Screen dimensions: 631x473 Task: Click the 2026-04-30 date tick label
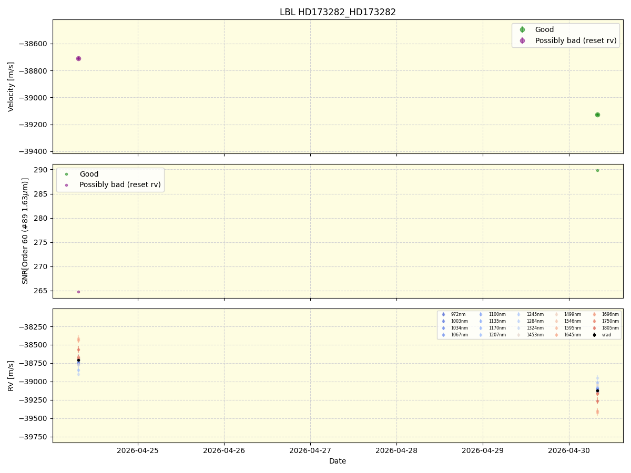[569, 450]
